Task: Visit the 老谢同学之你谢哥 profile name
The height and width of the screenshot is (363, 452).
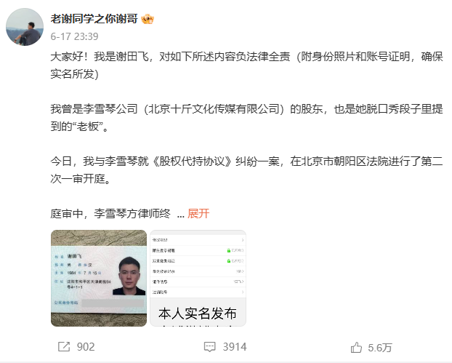Action: pos(94,19)
